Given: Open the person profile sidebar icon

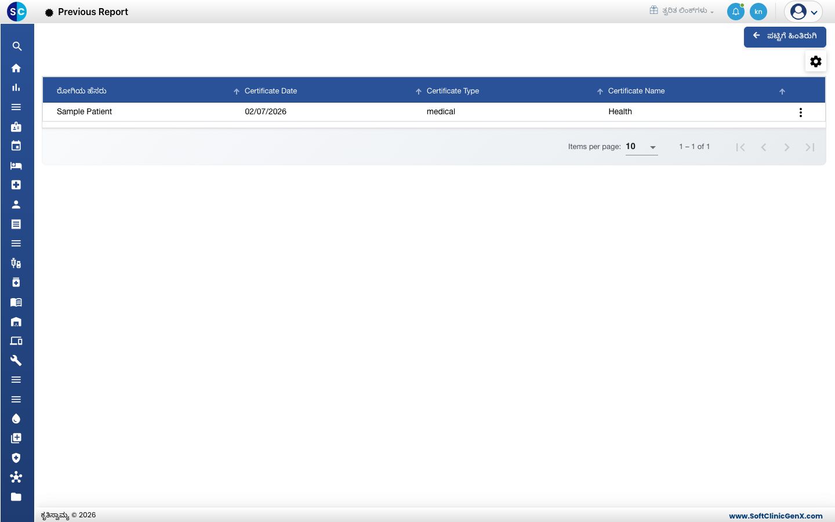Looking at the screenshot, I should click(16, 205).
